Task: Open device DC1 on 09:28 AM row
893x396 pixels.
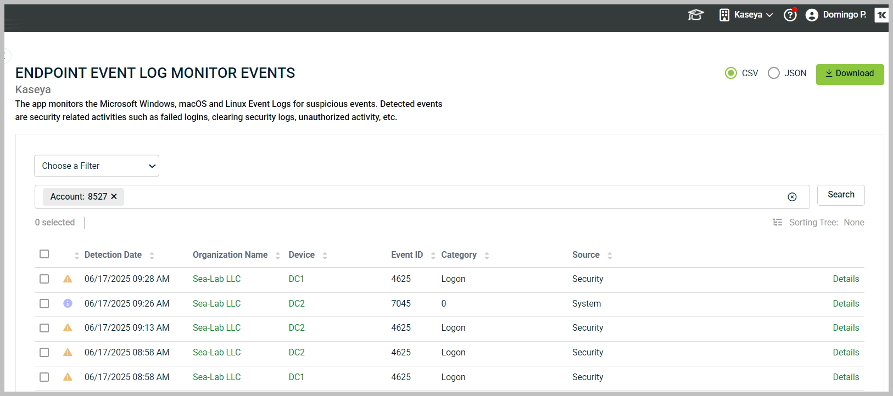Action: pyautogui.click(x=297, y=279)
